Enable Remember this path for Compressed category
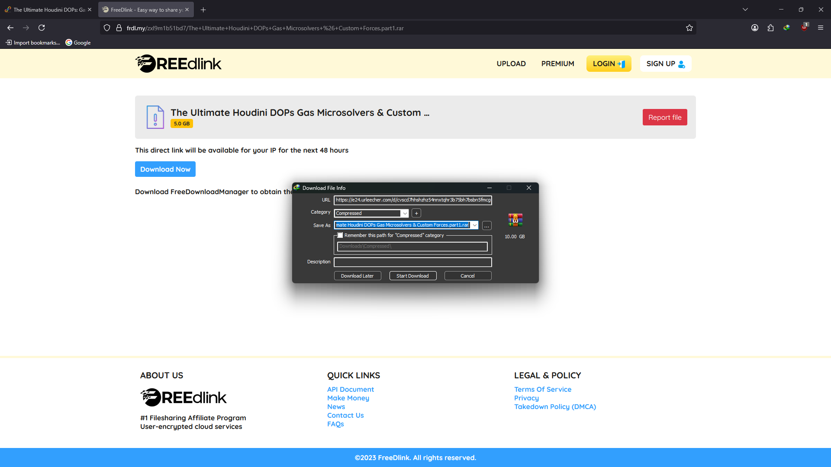 pyautogui.click(x=340, y=235)
